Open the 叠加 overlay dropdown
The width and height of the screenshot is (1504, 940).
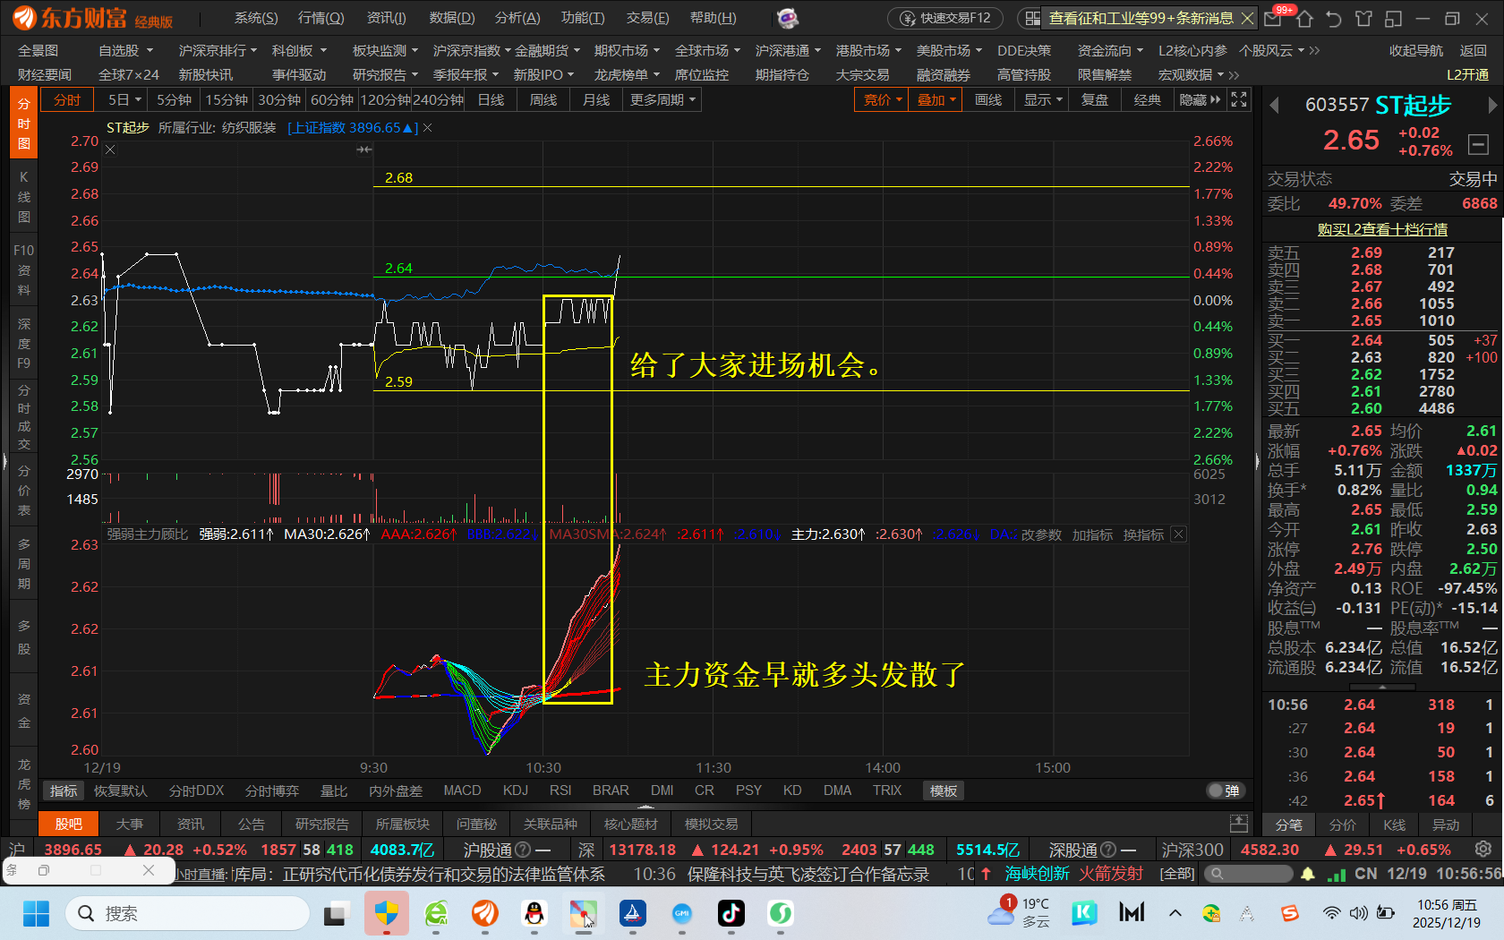pos(936,99)
